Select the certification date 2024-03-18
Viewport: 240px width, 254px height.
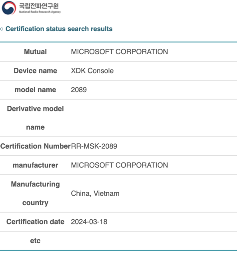(x=89, y=222)
